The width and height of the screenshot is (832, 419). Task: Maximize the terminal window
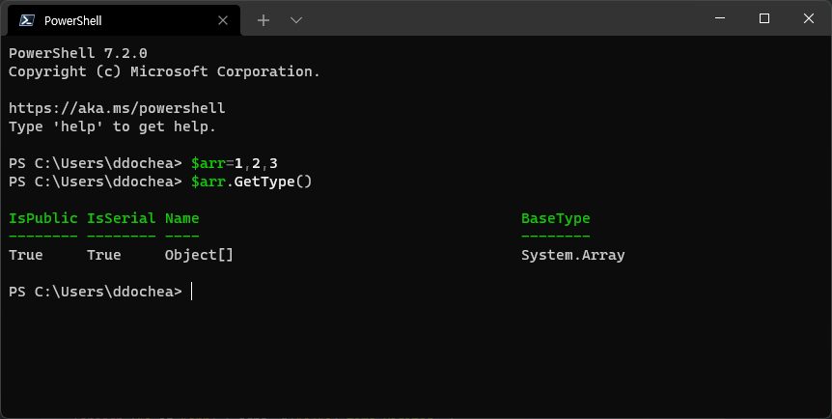point(764,18)
